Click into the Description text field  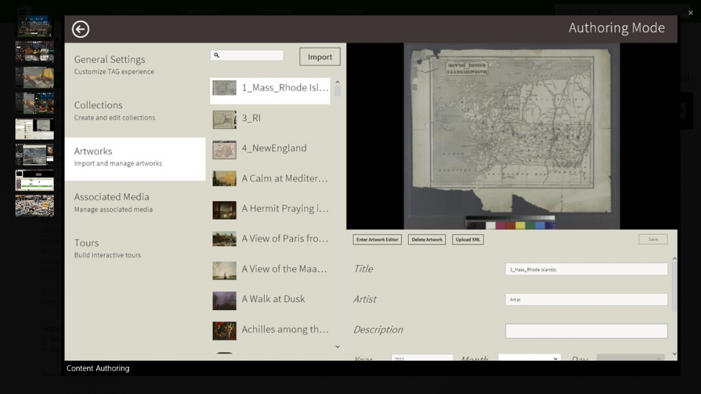pos(587,331)
